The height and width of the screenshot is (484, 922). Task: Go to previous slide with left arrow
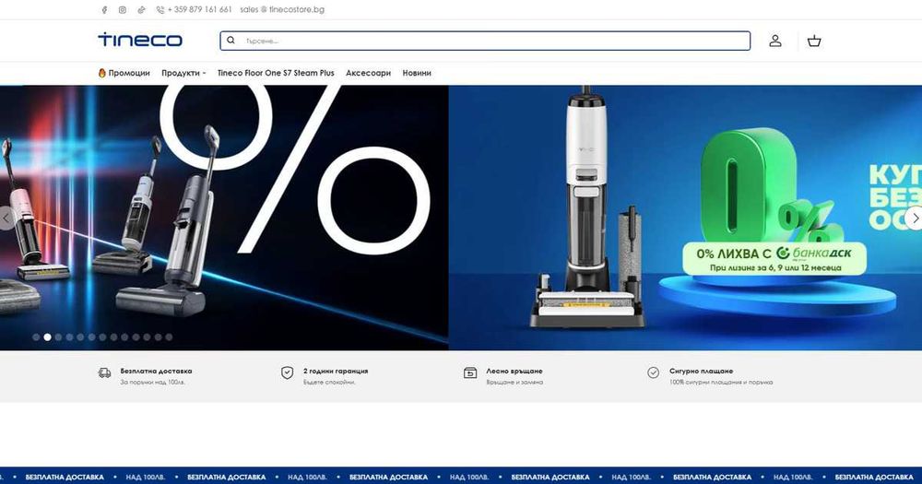pyautogui.click(x=6, y=218)
